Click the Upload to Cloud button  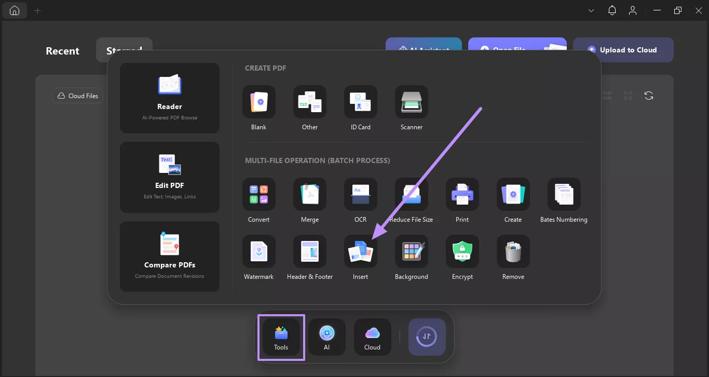[623, 50]
